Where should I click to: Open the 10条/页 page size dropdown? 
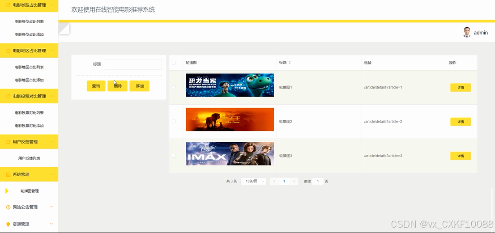point(253,181)
